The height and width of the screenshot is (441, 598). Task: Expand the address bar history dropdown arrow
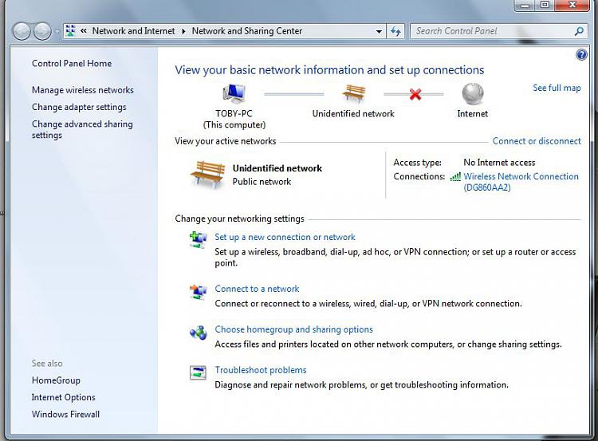tap(379, 32)
